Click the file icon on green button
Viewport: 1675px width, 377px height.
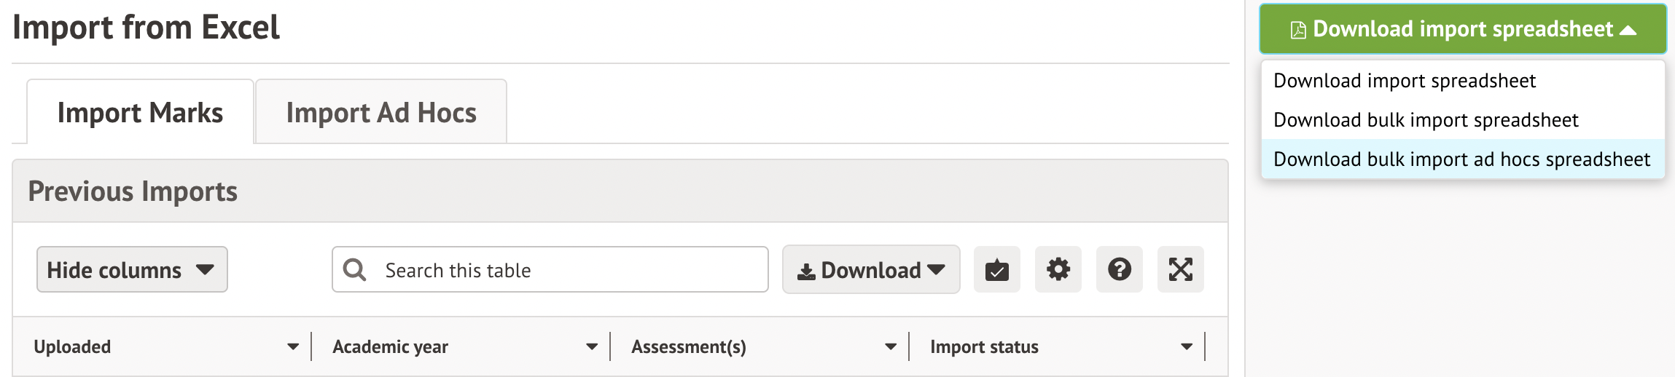1297,30
